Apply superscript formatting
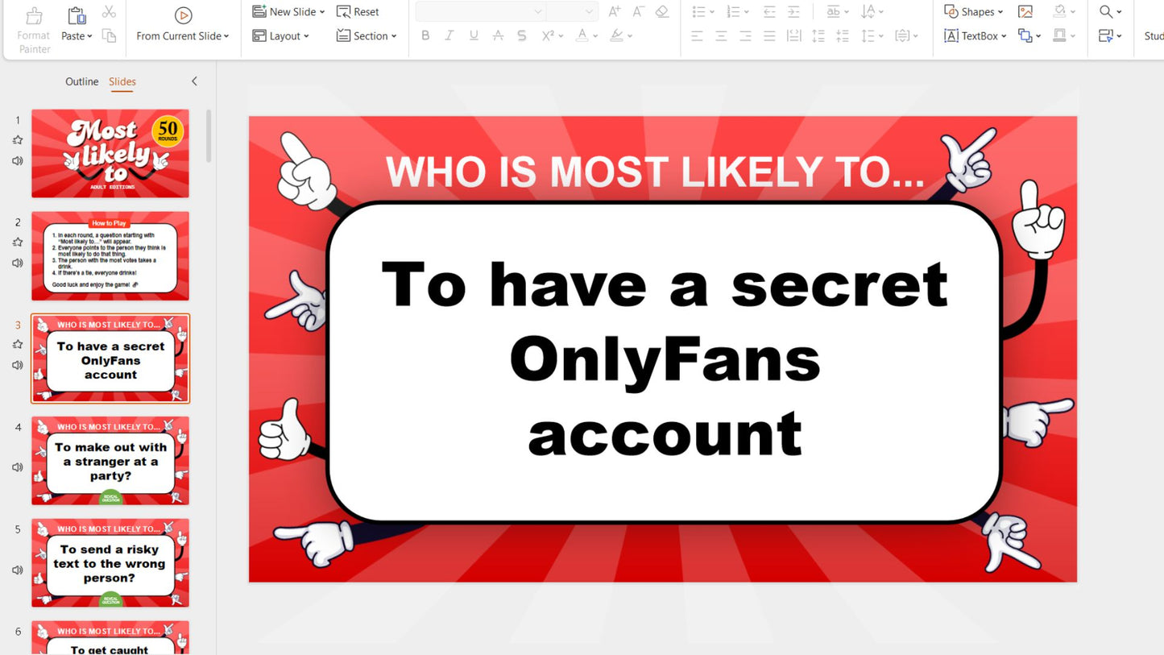 (x=549, y=35)
